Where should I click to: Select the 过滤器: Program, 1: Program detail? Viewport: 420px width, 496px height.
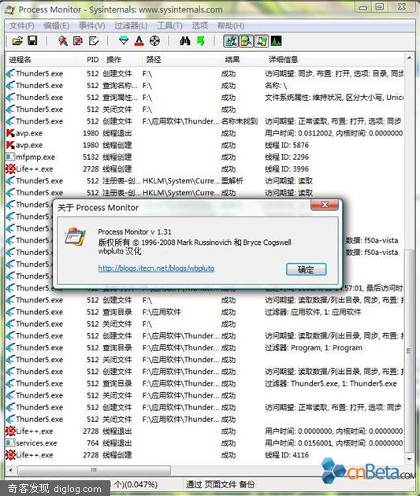(x=314, y=348)
